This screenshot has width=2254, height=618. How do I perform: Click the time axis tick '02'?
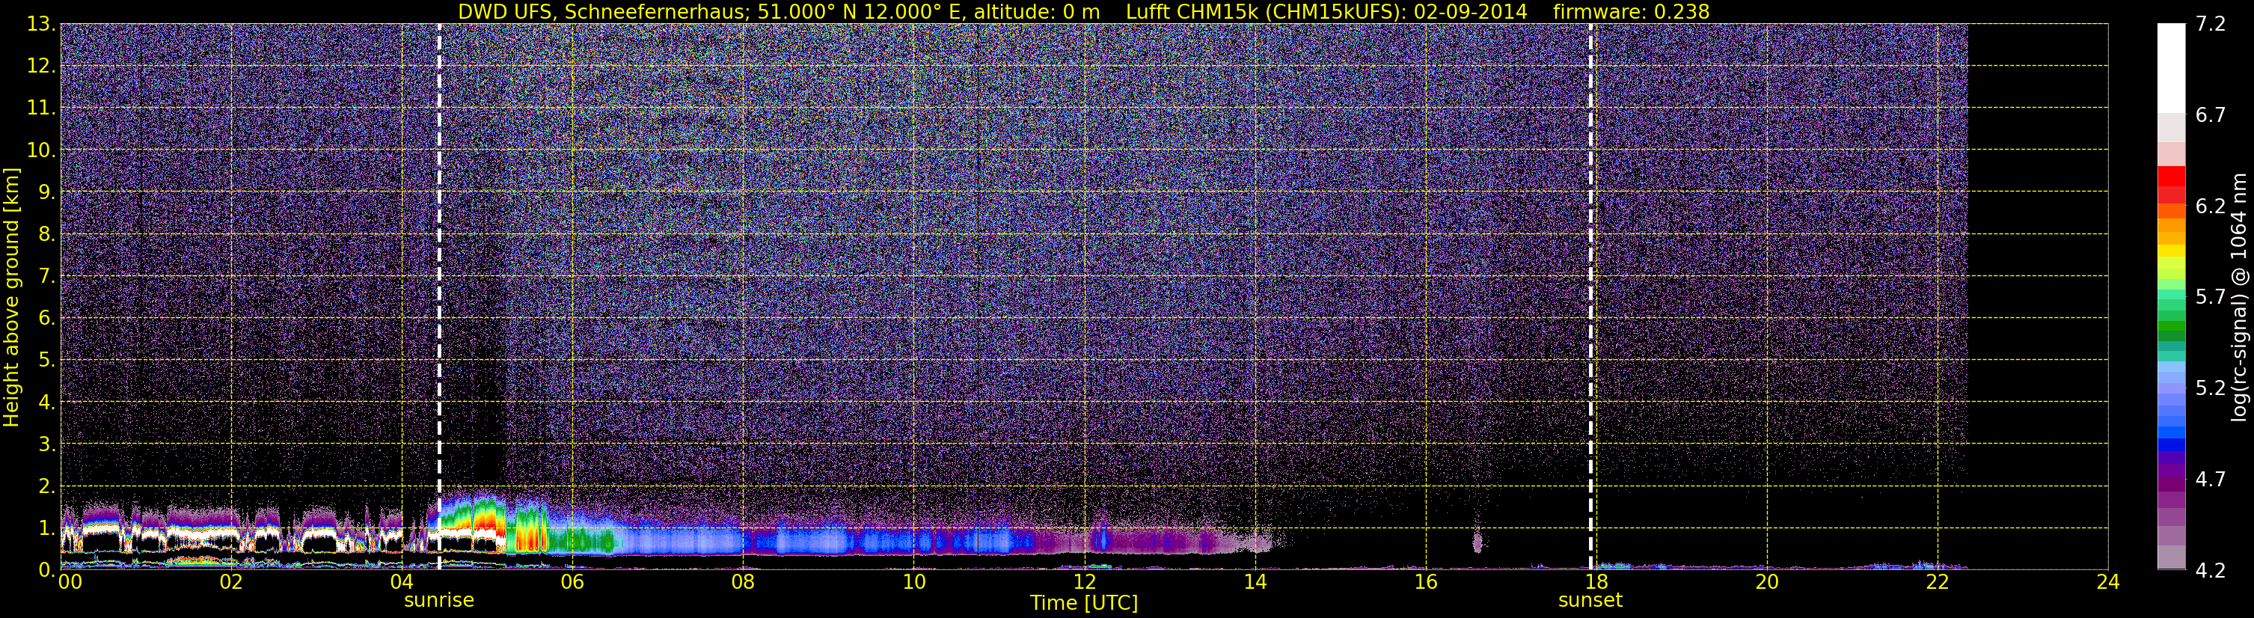[231, 582]
